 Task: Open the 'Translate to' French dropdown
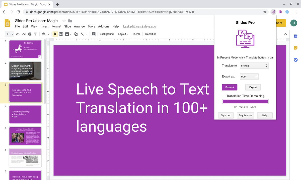coord(254,66)
